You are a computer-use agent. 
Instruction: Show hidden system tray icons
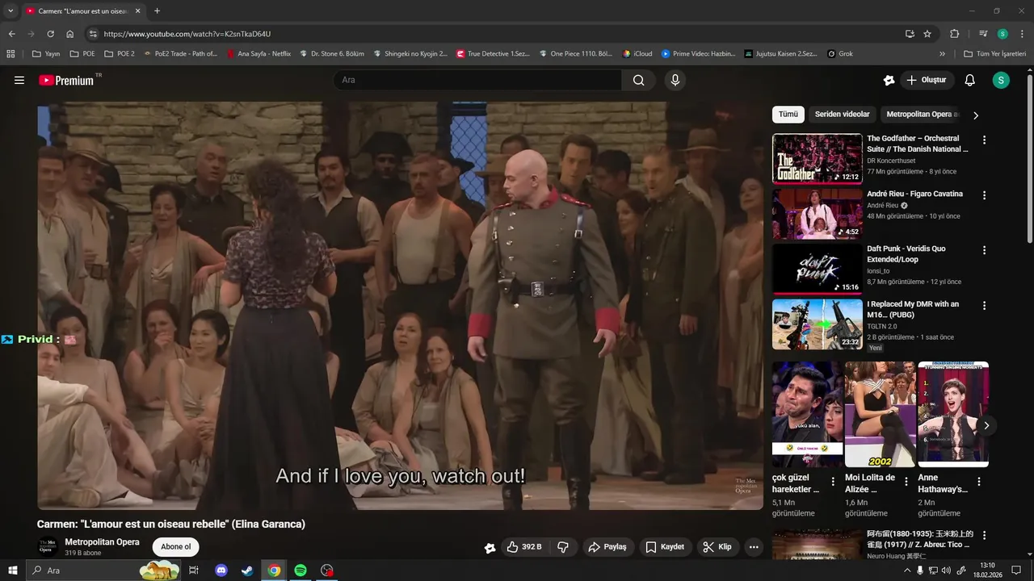coord(907,571)
